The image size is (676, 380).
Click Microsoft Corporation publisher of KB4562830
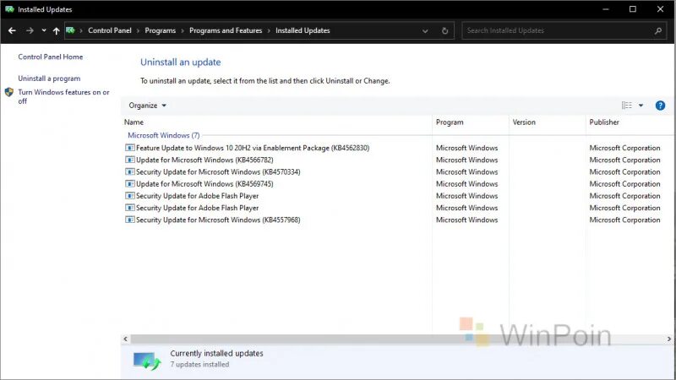(624, 148)
